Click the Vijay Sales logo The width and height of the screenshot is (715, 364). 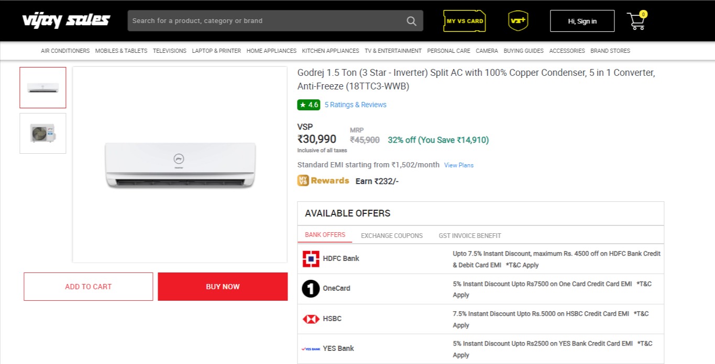tap(66, 20)
